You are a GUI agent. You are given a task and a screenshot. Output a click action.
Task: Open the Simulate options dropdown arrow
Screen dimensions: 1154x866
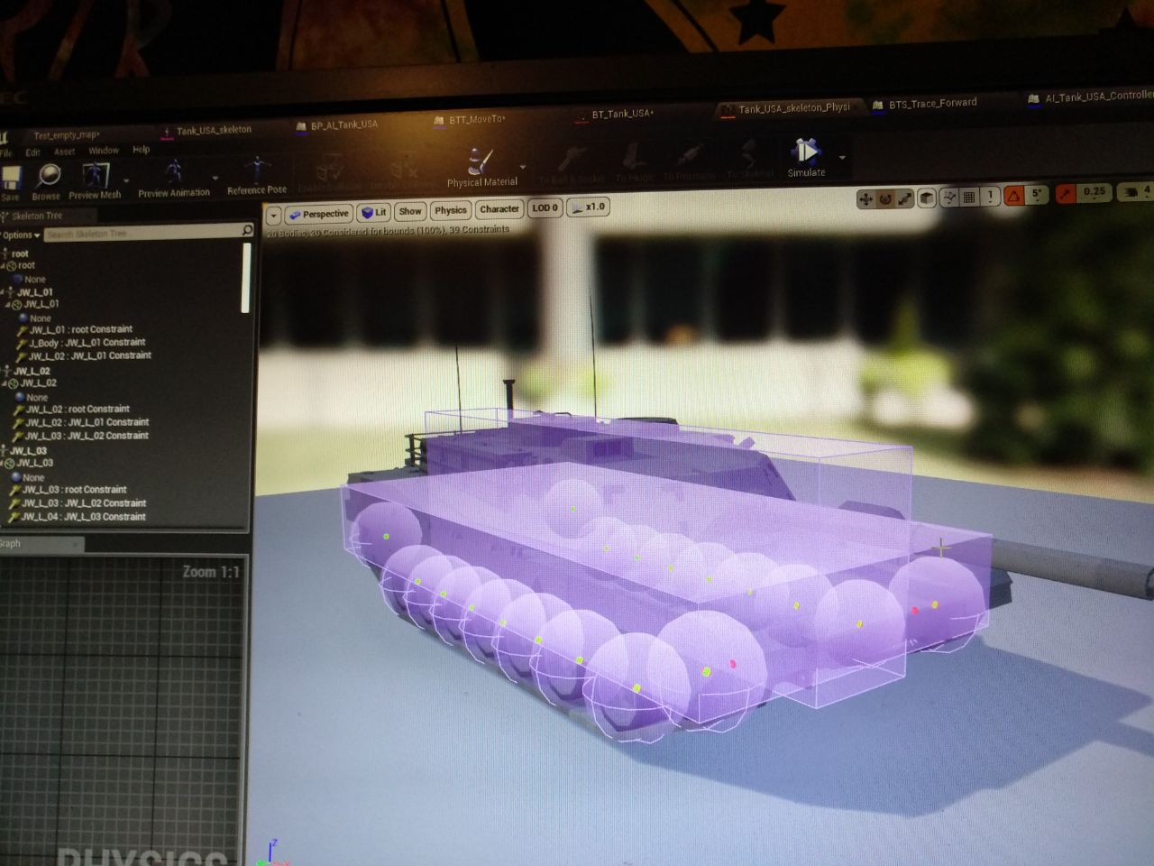pyautogui.click(x=842, y=157)
